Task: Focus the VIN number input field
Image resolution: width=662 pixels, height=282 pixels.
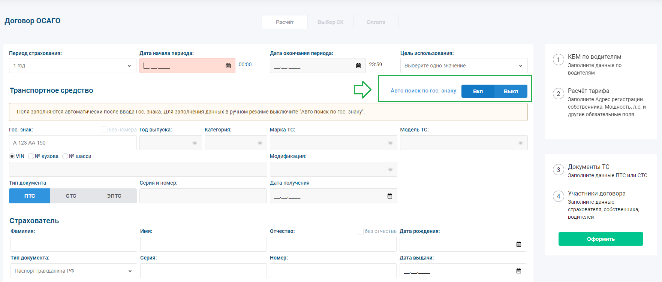Action: (138, 169)
